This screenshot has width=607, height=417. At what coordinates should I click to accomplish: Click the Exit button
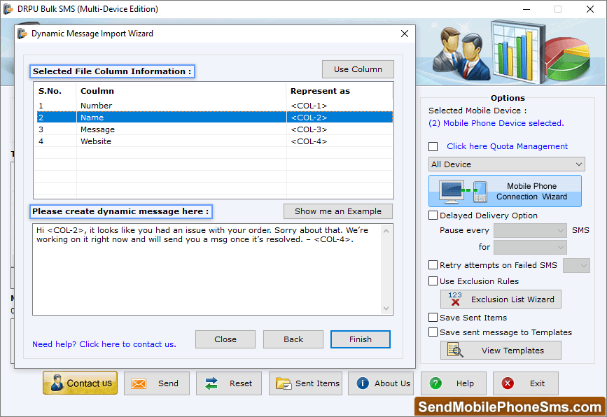pos(525,383)
